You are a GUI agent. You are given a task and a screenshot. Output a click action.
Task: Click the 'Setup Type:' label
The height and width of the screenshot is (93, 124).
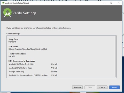13,39
